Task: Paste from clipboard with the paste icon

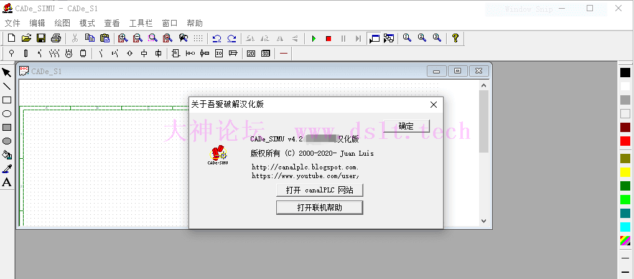Action: click(x=105, y=39)
